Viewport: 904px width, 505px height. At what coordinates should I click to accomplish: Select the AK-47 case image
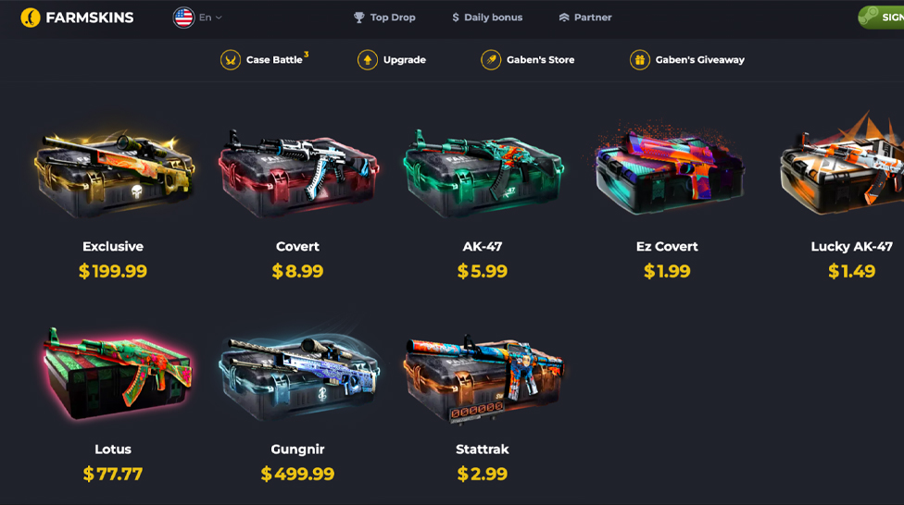[x=483, y=173]
